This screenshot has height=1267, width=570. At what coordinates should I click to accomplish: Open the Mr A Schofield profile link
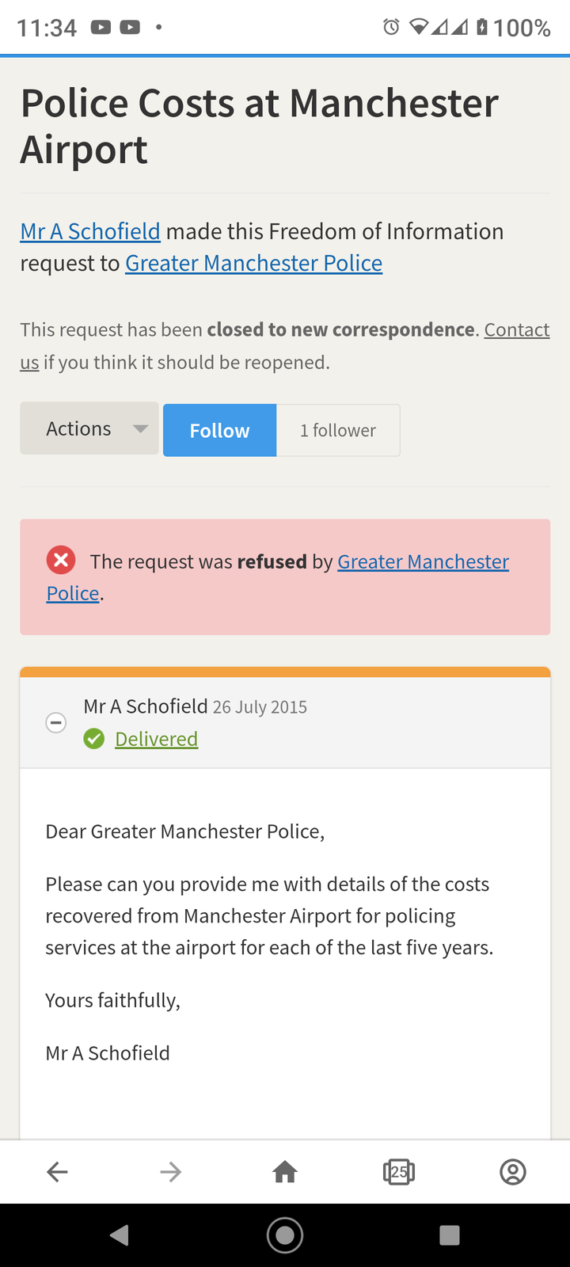(x=89, y=231)
